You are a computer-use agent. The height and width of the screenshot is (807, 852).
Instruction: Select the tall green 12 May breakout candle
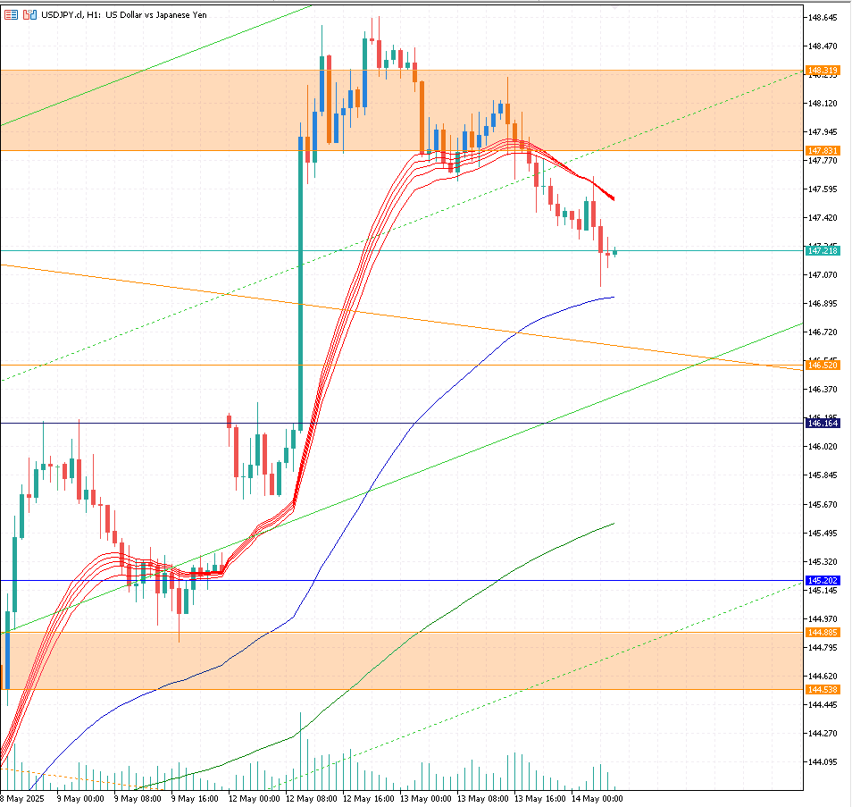[x=300, y=282]
